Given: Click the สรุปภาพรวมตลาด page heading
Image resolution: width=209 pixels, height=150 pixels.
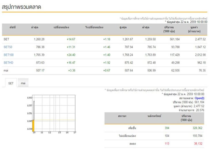Looking at the screenshot, I should pyautogui.click(x=21, y=7).
